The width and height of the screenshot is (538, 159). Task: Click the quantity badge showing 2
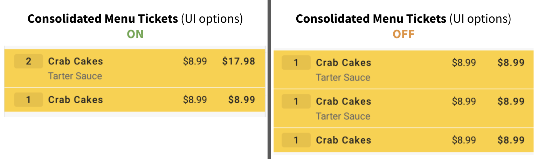[28, 61]
